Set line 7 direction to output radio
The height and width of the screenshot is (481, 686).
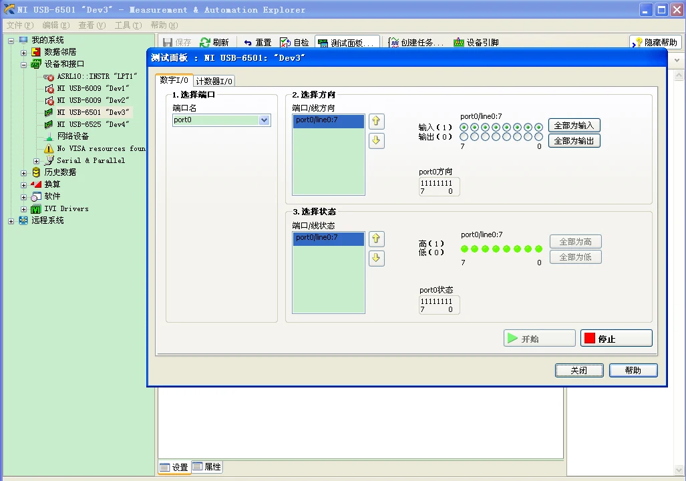464,137
